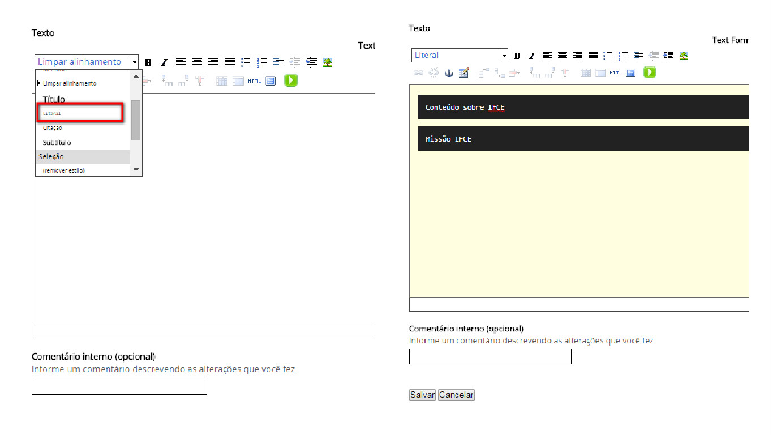Click the Cancelar button
This screenshot has width=773, height=435.
pos(456,395)
